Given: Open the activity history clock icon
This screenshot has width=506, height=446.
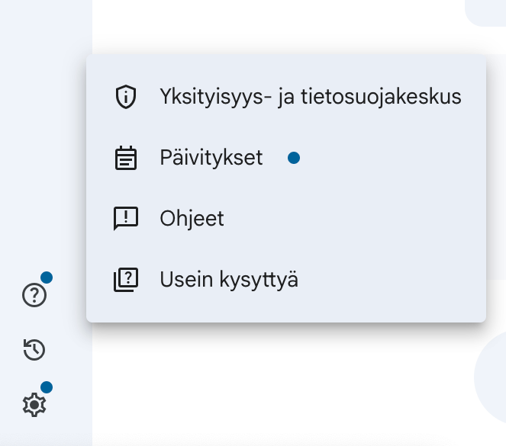Looking at the screenshot, I should 34,350.
